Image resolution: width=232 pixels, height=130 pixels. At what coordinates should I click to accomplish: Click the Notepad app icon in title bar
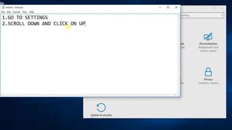(3, 7)
